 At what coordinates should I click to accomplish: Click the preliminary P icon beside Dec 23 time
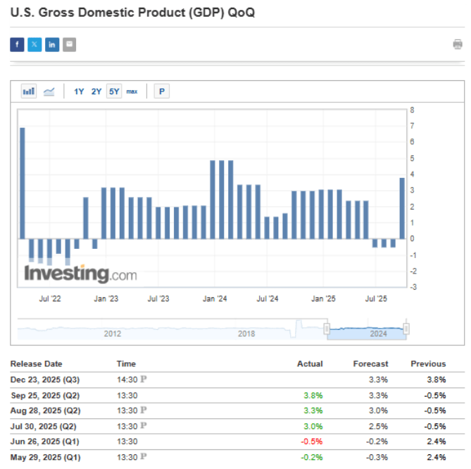[144, 379]
